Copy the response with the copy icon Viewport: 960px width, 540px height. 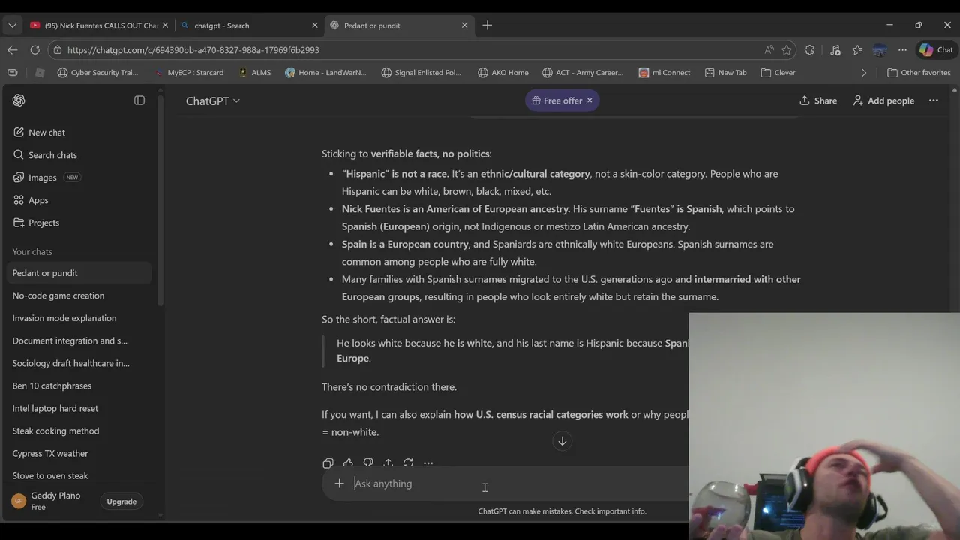pos(328,463)
